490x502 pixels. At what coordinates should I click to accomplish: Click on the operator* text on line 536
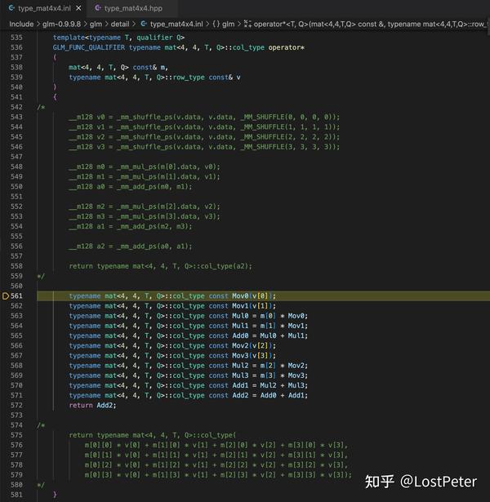pyautogui.click(x=287, y=47)
